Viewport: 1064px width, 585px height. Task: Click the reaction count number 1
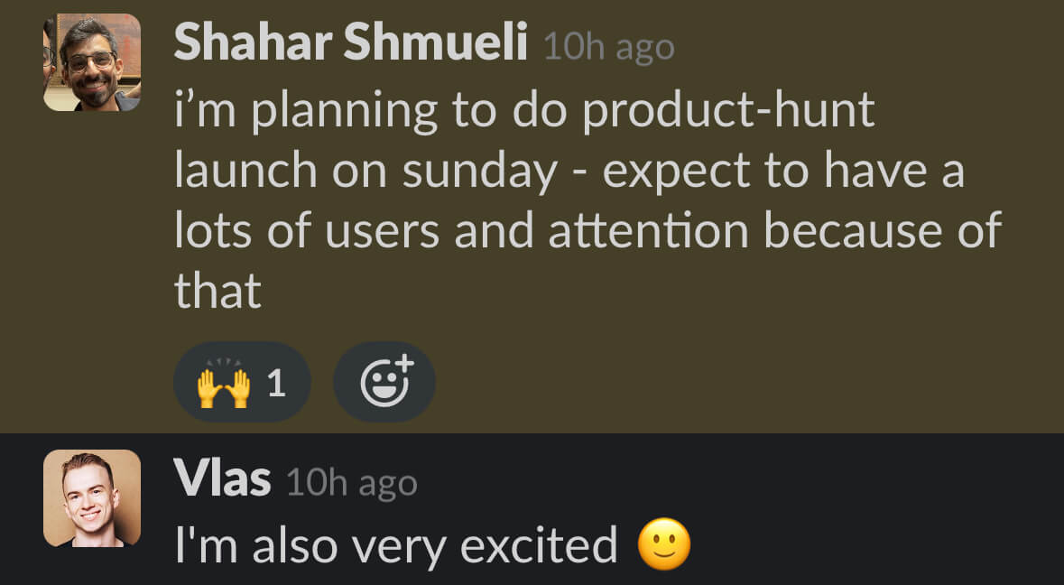pyautogui.click(x=277, y=384)
